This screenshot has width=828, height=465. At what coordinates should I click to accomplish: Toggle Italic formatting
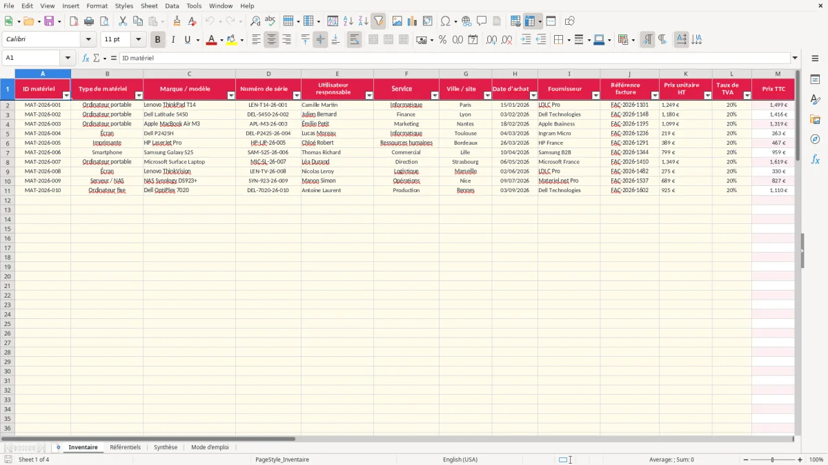coord(173,40)
